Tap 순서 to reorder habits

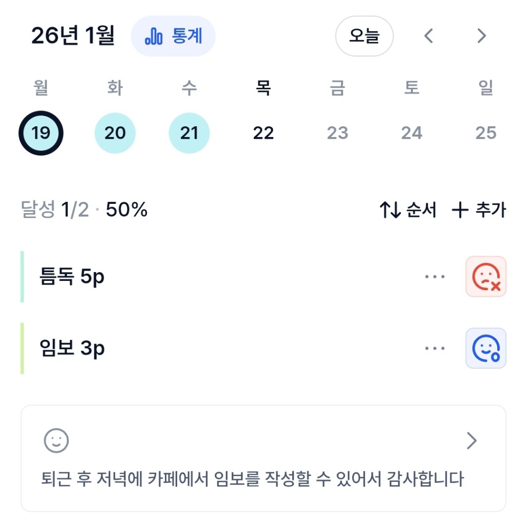pos(408,210)
